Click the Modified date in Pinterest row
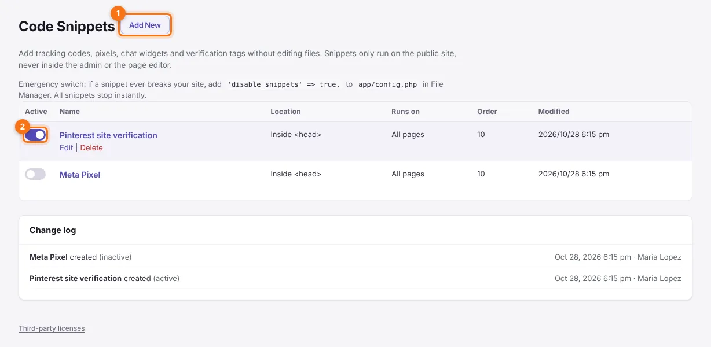 click(x=573, y=135)
